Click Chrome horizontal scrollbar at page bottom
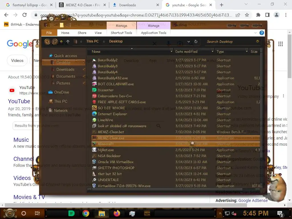 click(126, 205)
